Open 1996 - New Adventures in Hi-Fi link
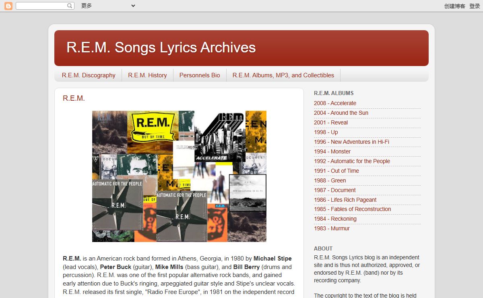483x298 pixels. click(x=351, y=142)
